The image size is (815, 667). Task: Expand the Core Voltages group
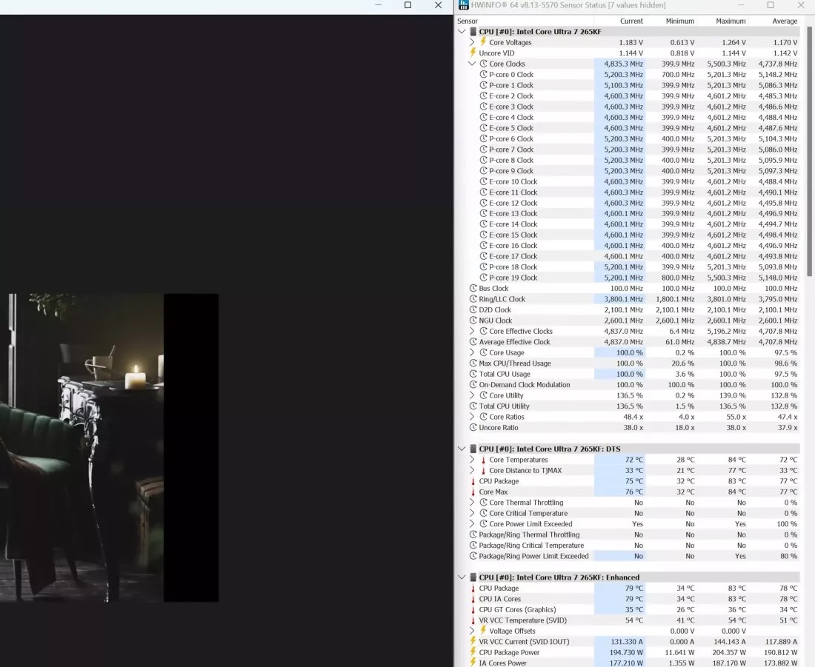[472, 43]
